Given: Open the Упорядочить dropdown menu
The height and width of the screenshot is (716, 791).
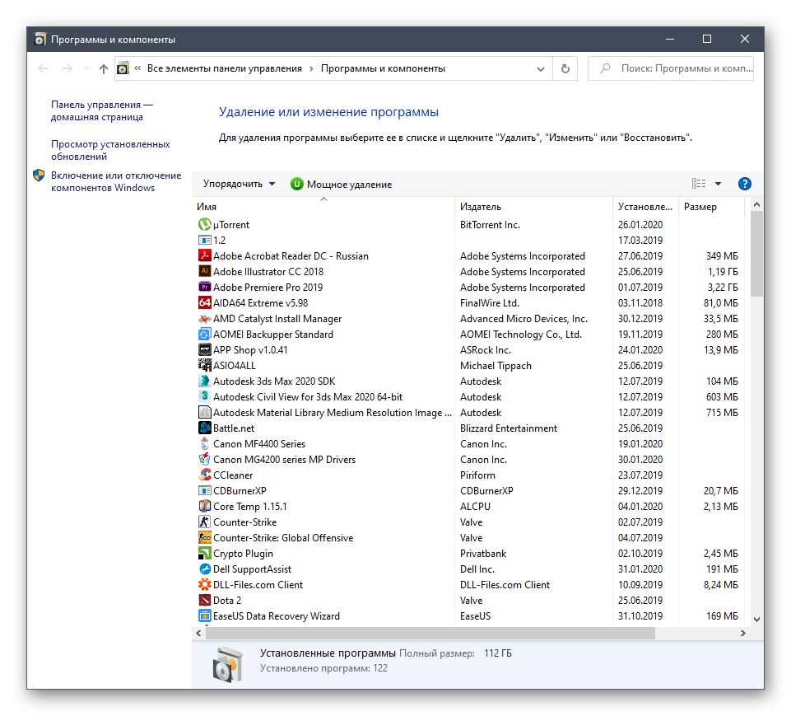Looking at the screenshot, I should (239, 185).
